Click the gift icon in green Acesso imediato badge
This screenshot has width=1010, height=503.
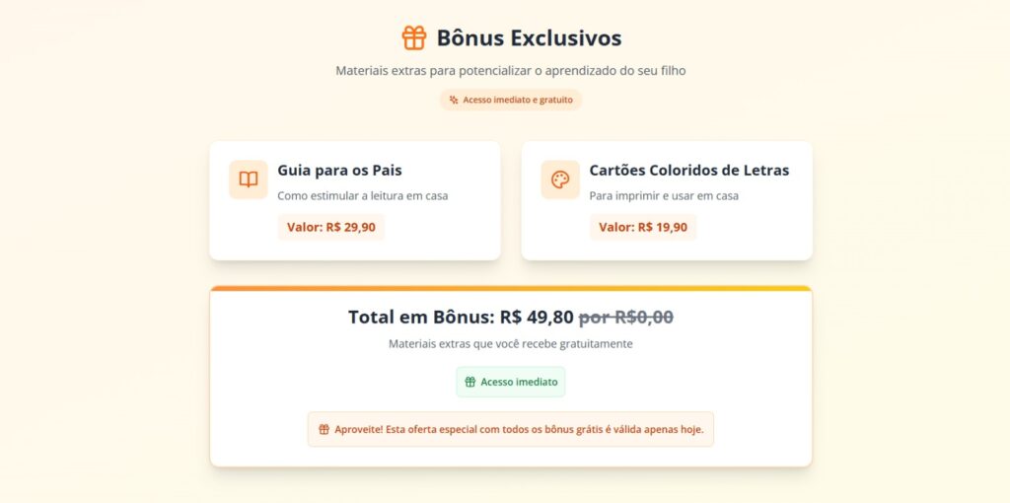coord(470,382)
